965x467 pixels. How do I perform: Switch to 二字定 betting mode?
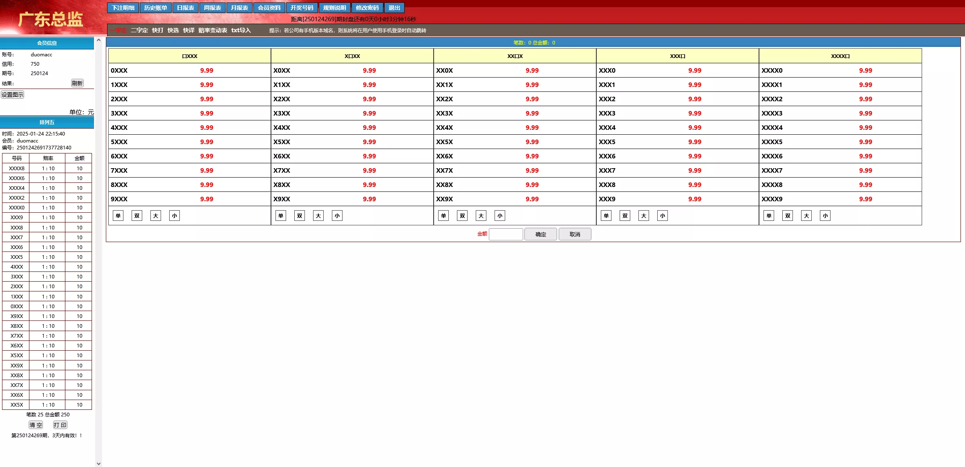139,30
